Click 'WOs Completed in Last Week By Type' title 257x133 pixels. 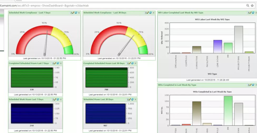(x=177, y=85)
